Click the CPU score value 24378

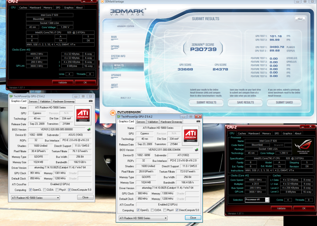point(220,69)
